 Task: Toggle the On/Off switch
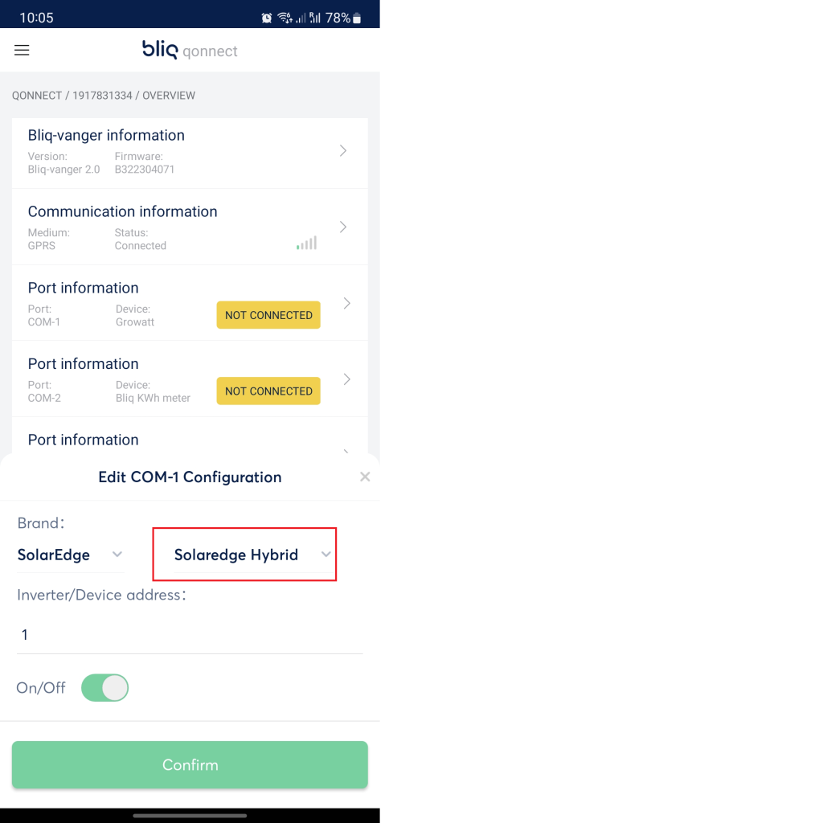click(105, 688)
